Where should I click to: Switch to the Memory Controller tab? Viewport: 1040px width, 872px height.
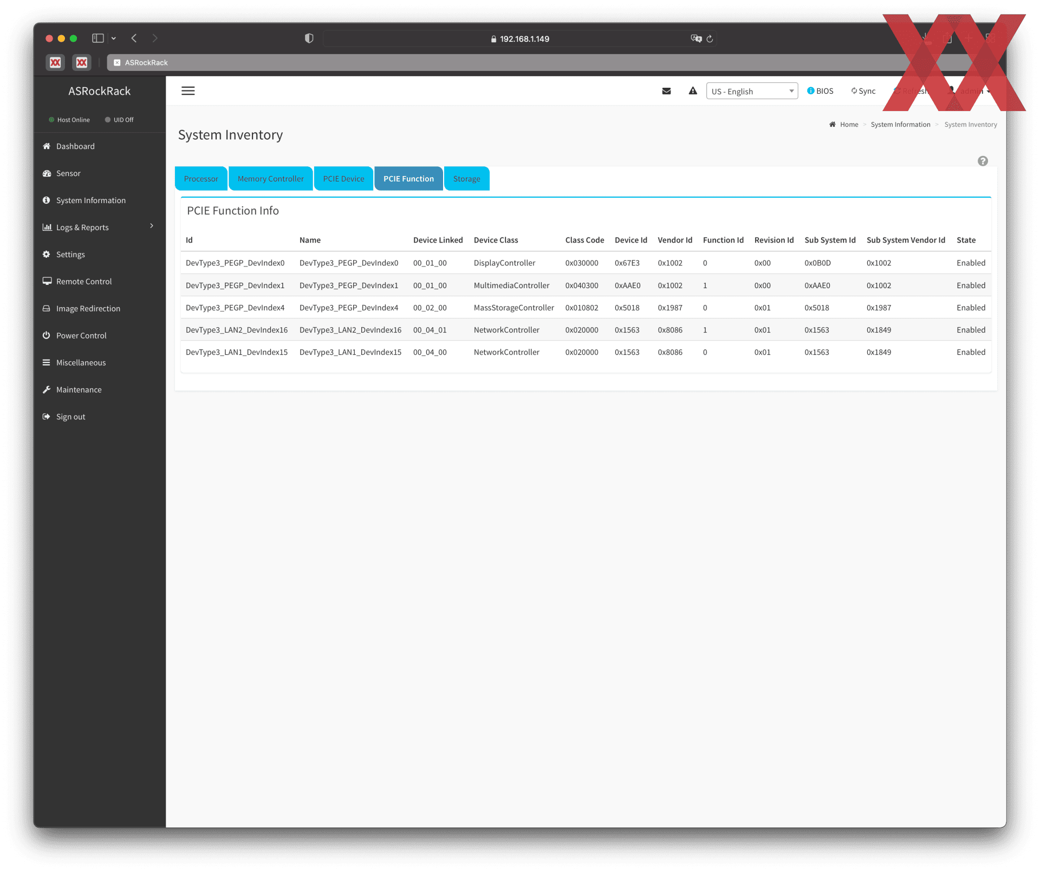(270, 179)
